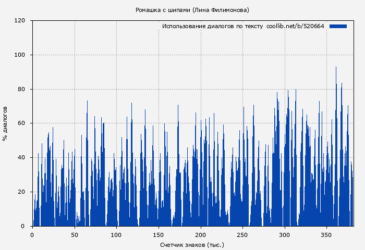Select the 120 tick on the vertical axis
Image resolution: width=365 pixels, height=250 pixels.
[x=20, y=21]
